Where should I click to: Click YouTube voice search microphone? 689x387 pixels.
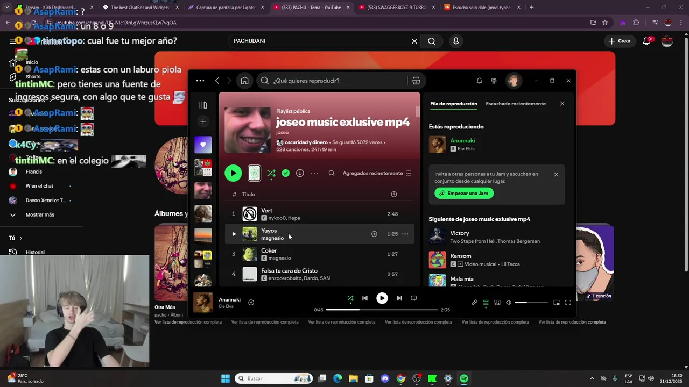coord(456,41)
